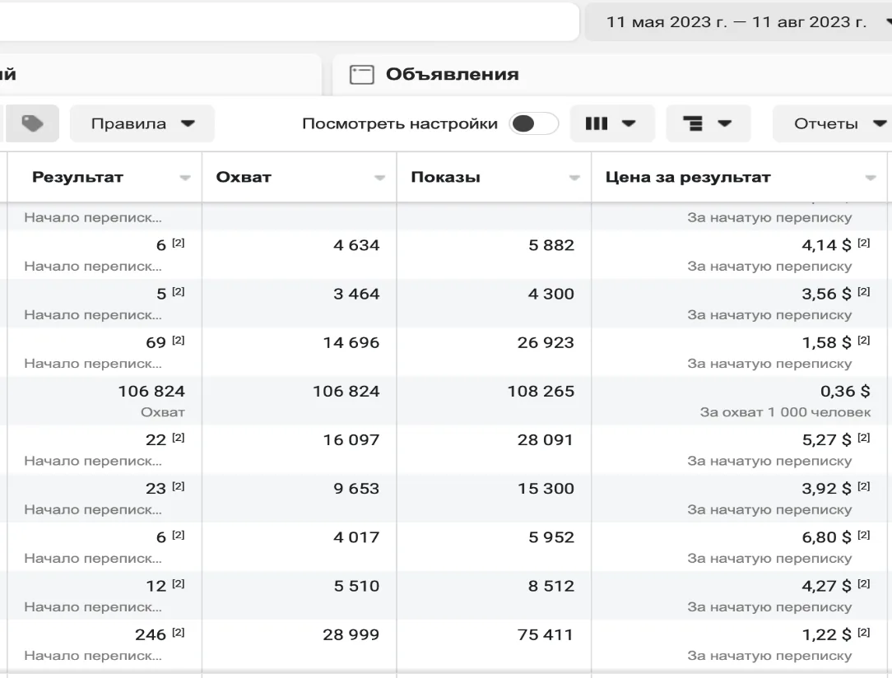Select impressions value 5 882
Image resolution: width=892 pixels, height=678 pixels.
[551, 245]
